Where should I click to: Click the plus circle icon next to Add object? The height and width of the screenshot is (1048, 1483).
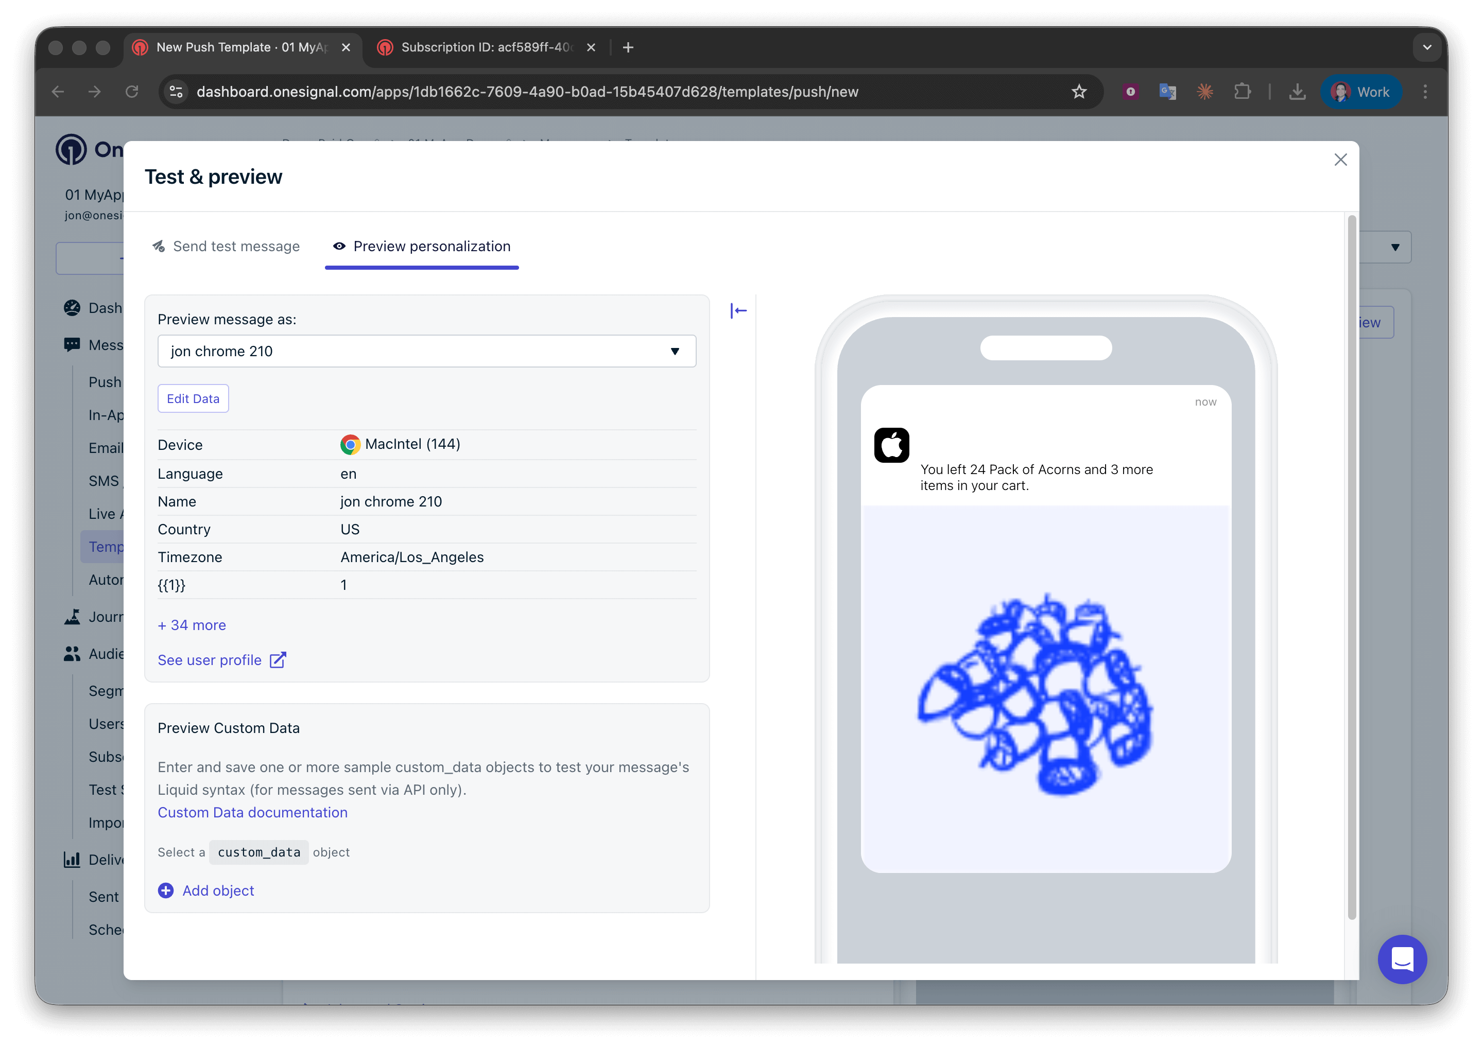tap(166, 890)
